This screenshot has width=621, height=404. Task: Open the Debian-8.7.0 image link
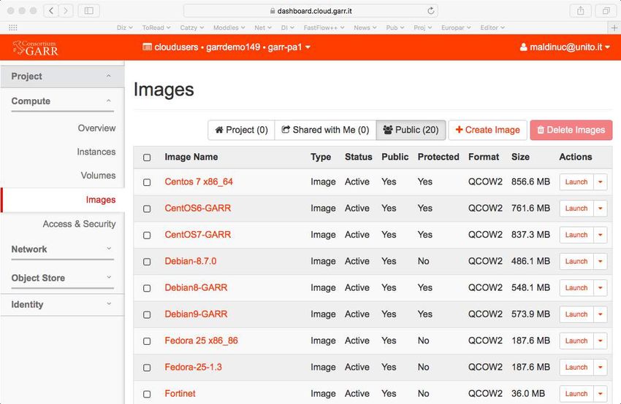[191, 261]
